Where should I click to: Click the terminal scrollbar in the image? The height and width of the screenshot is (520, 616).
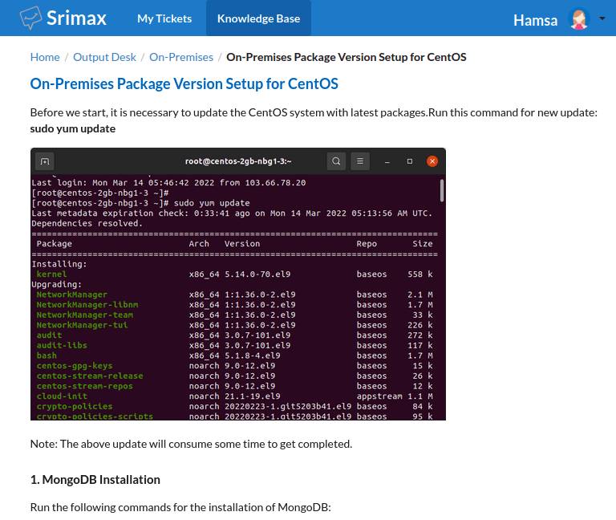tap(442, 191)
